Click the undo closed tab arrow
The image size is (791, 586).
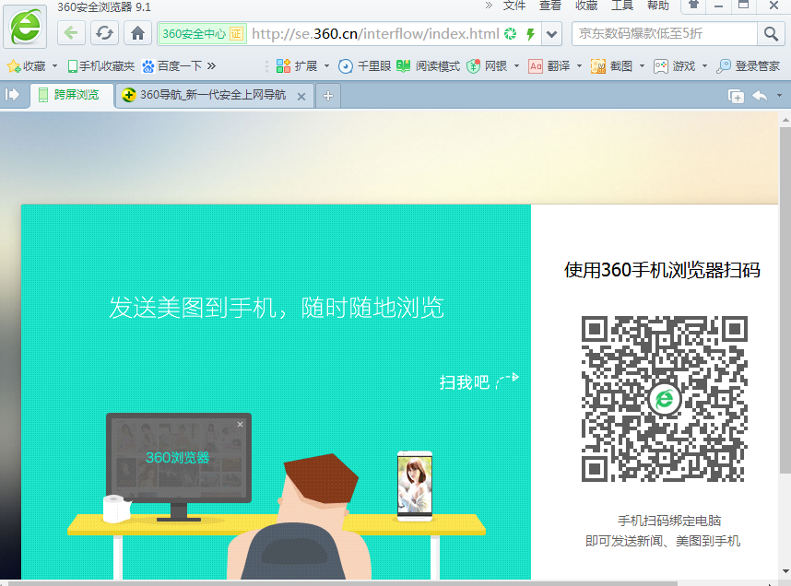pyautogui.click(x=760, y=97)
